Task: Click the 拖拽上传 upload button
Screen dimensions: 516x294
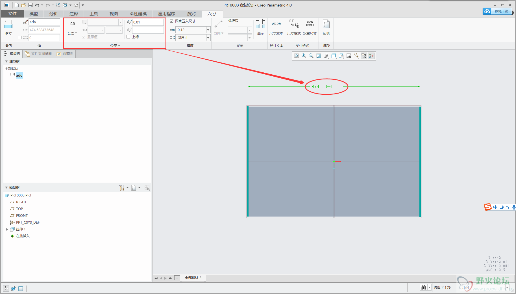Action: tap(497, 11)
